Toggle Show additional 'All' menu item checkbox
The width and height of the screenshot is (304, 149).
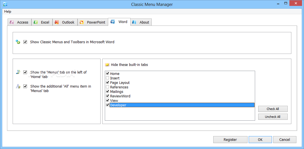click(x=25, y=86)
